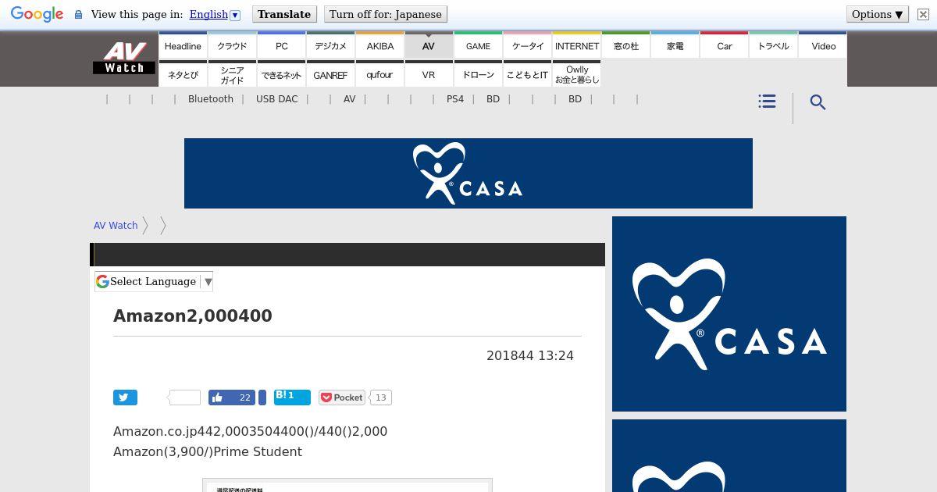Image resolution: width=937 pixels, height=492 pixels.
Task: Click the Google logo in the translate bar
Action: click(x=37, y=15)
